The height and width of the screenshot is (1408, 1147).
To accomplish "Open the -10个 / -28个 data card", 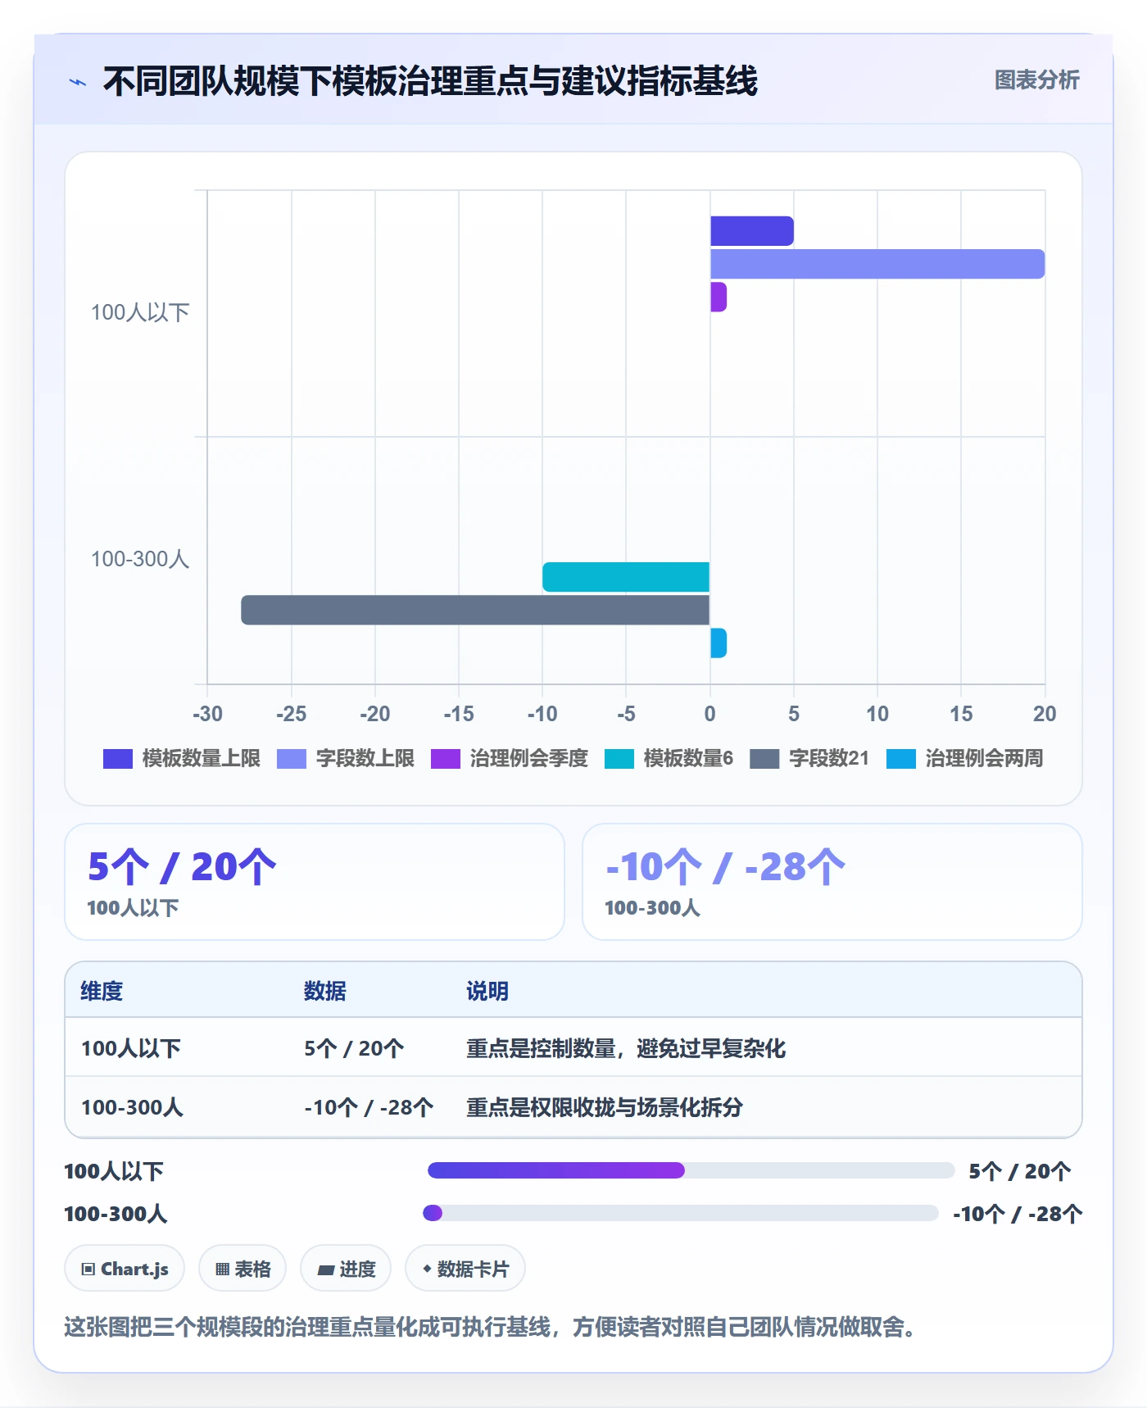I will point(832,882).
